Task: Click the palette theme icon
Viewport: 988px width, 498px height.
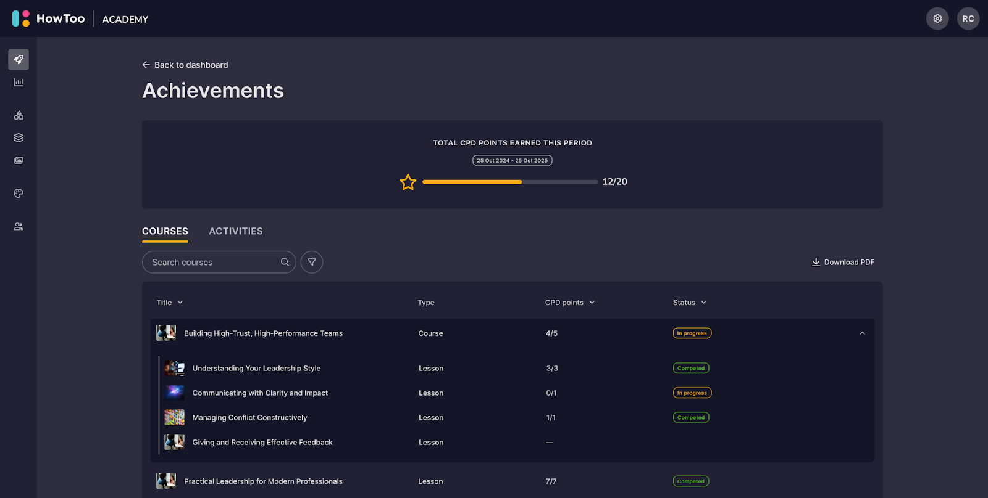Action: pos(19,194)
